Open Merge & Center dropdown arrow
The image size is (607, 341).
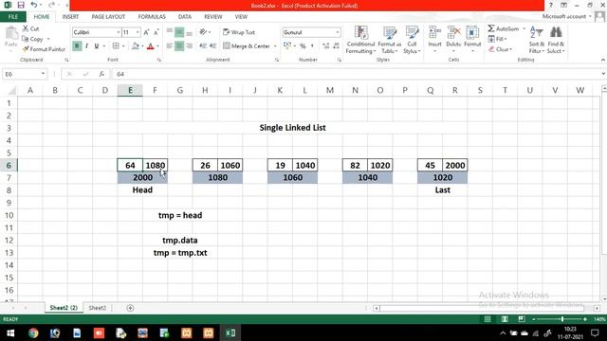pos(275,46)
